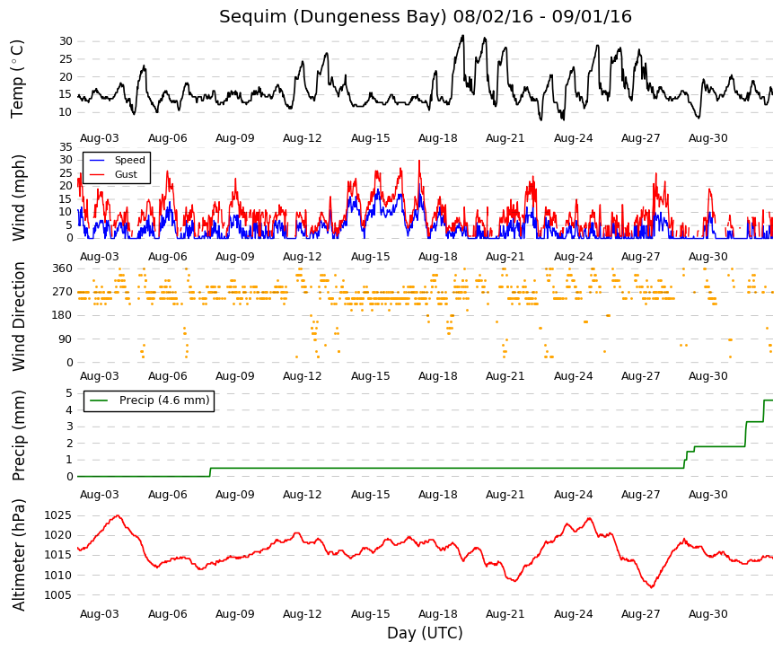Click the 360 wind direction y-axis value

click(x=62, y=268)
